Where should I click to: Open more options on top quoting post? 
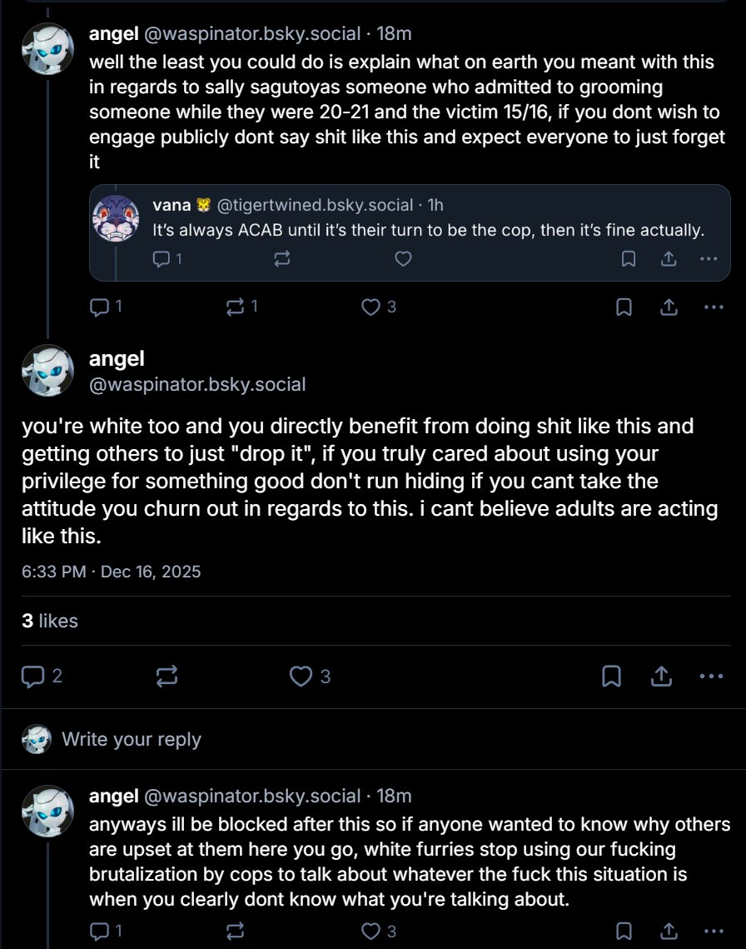click(x=714, y=307)
